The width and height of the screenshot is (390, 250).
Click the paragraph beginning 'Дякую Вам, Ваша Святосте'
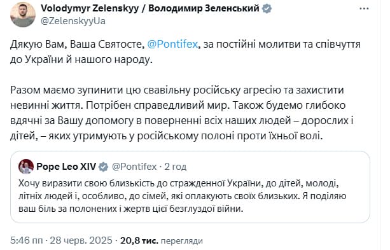click(185, 52)
